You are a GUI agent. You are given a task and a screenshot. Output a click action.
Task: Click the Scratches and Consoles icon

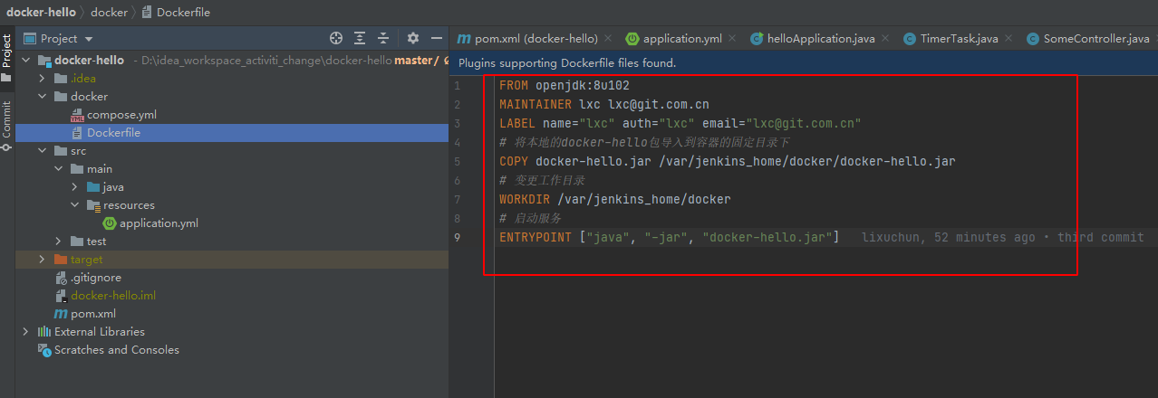pos(43,350)
